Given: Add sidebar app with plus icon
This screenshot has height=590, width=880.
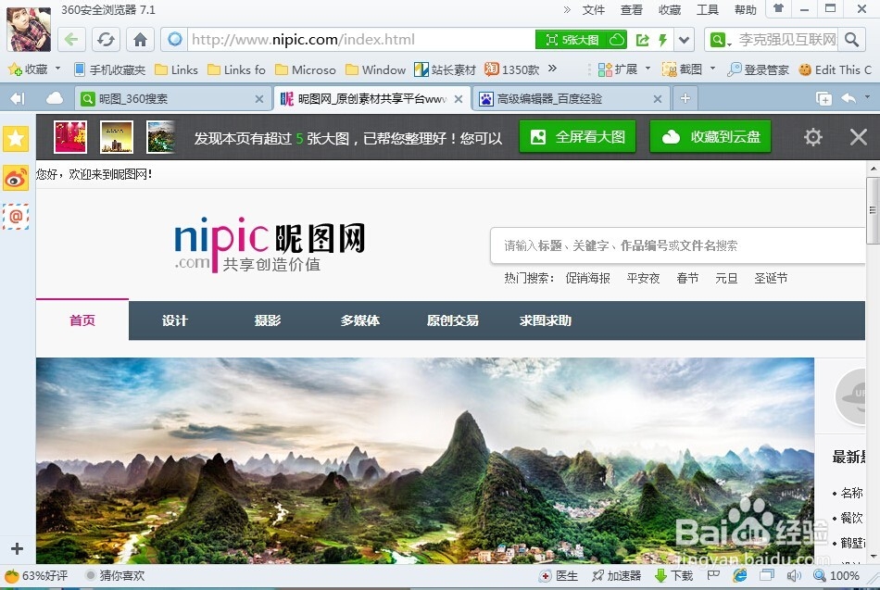Looking at the screenshot, I should click(17, 548).
